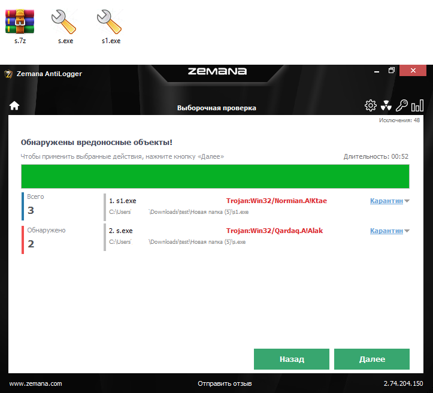433x393 pixels.
Task: Open settings via the gear icon
Action: coord(370,105)
